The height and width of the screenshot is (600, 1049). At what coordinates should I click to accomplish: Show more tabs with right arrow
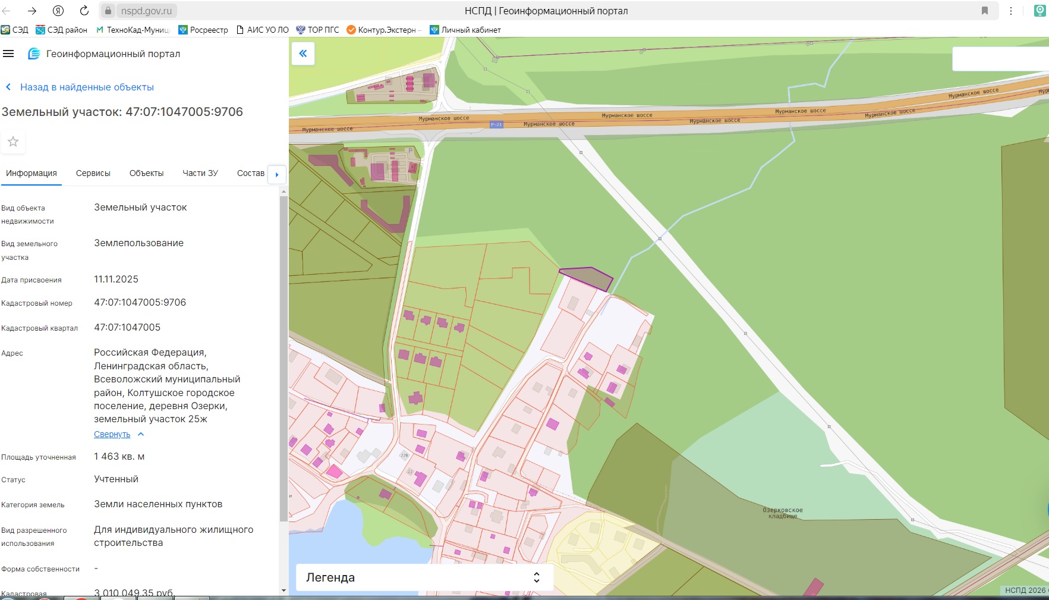277,174
